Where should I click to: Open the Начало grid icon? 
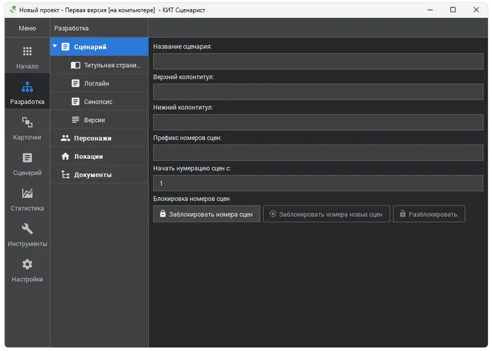27,51
